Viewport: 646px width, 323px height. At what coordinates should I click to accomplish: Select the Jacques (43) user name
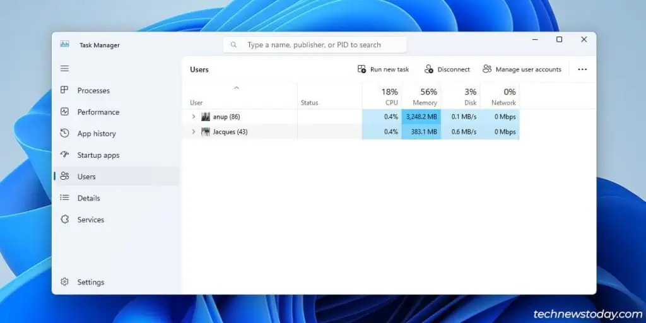(230, 132)
